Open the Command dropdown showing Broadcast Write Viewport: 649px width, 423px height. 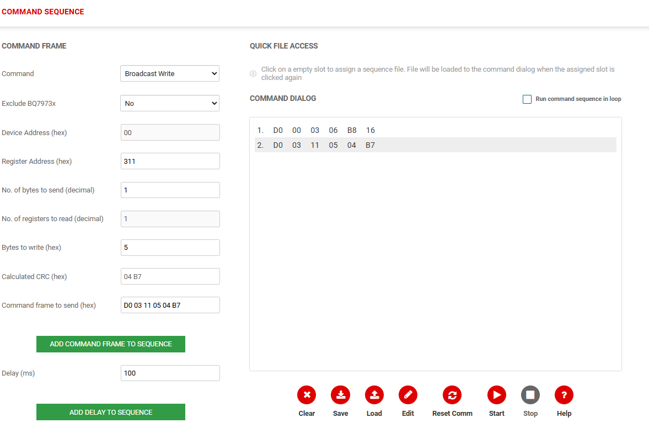point(170,74)
